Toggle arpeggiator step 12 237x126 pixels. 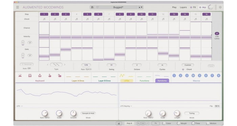pos(163,14)
